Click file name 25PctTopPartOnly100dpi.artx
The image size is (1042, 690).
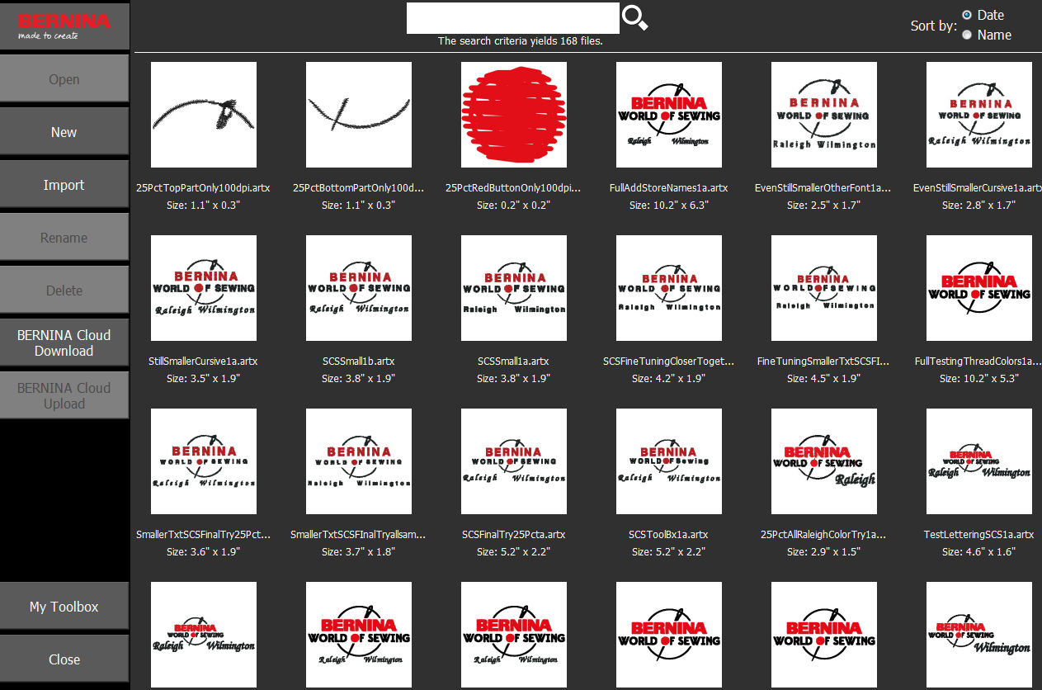pos(204,188)
